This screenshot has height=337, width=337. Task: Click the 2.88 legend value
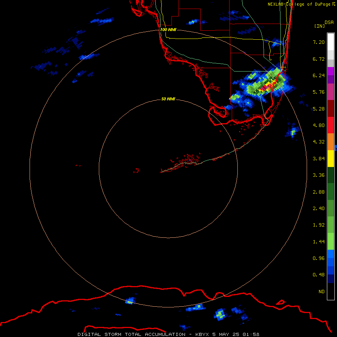point(319,192)
